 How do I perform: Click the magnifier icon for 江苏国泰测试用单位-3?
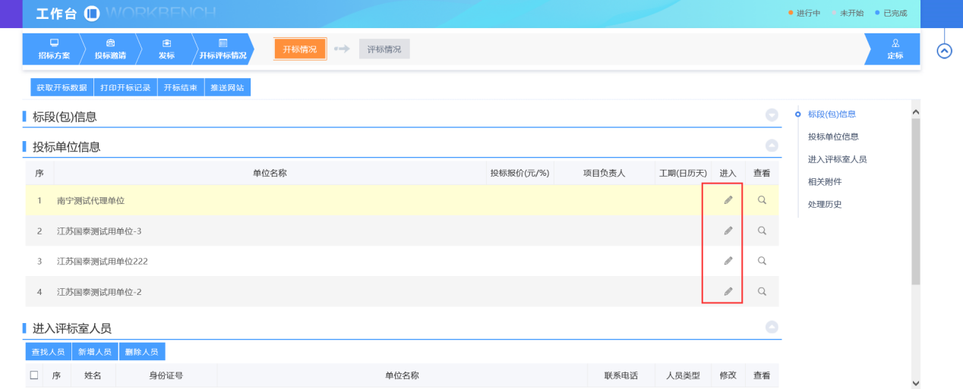pyautogui.click(x=762, y=231)
